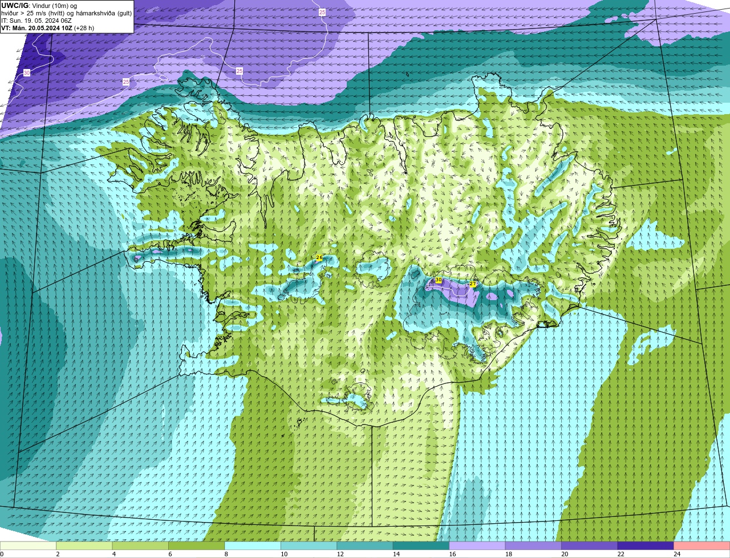Click the yellow gust label "30" on glacier

click(x=439, y=280)
